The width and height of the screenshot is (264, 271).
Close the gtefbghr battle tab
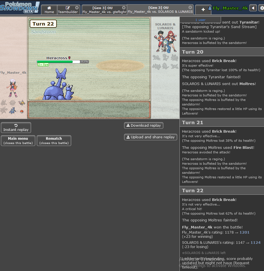(x=124, y=8)
